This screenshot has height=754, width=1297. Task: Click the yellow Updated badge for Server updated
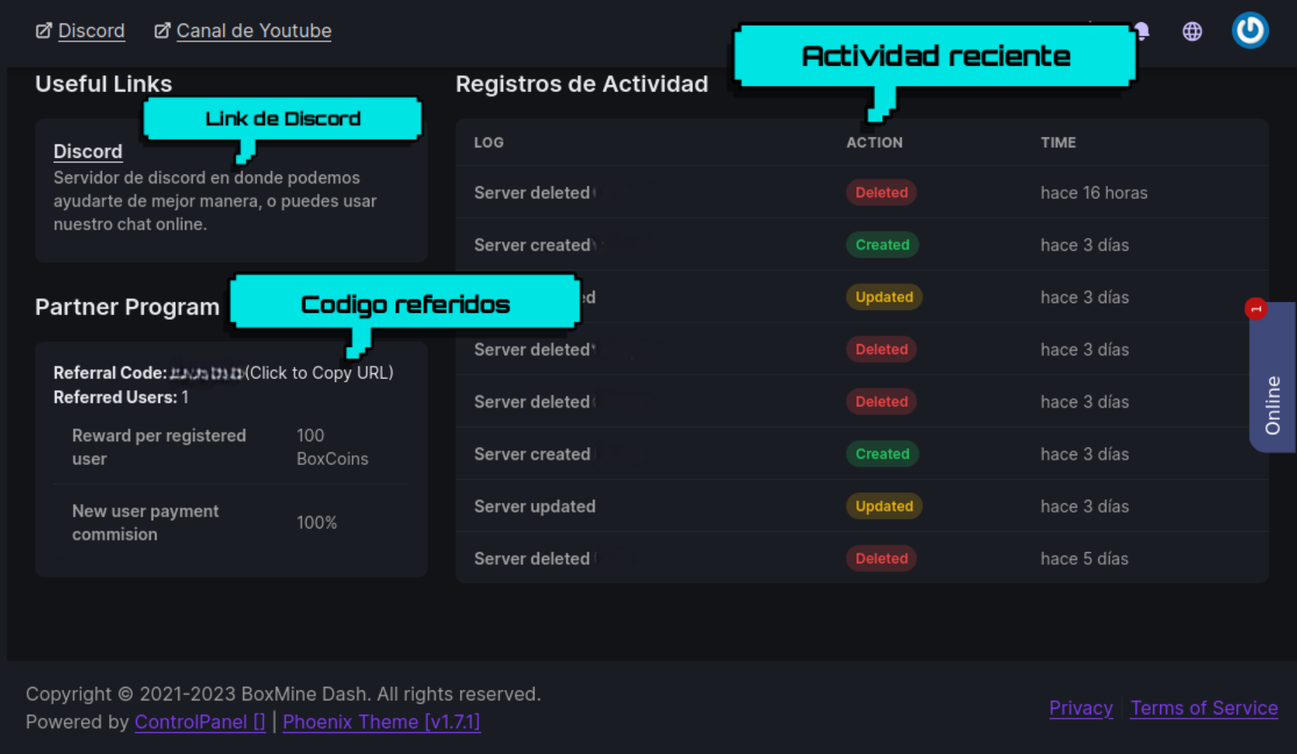(884, 506)
